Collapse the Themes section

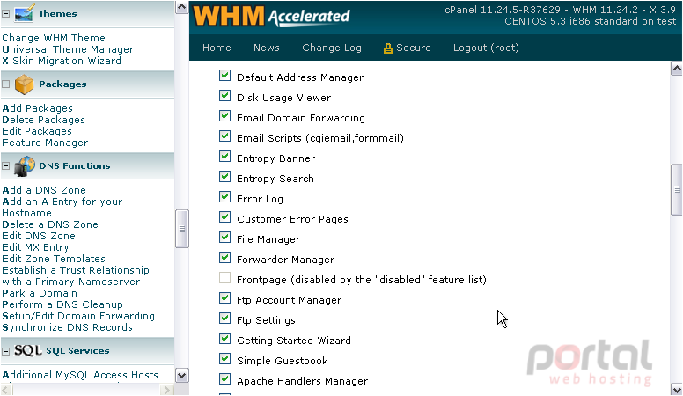pyautogui.click(x=5, y=13)
